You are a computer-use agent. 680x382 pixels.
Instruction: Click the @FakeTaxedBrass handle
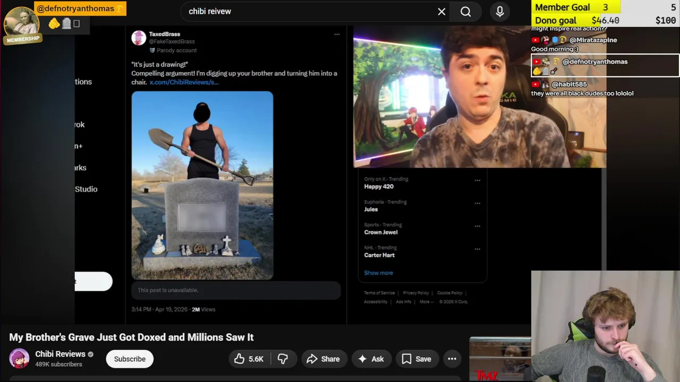(x=172, y=41)
